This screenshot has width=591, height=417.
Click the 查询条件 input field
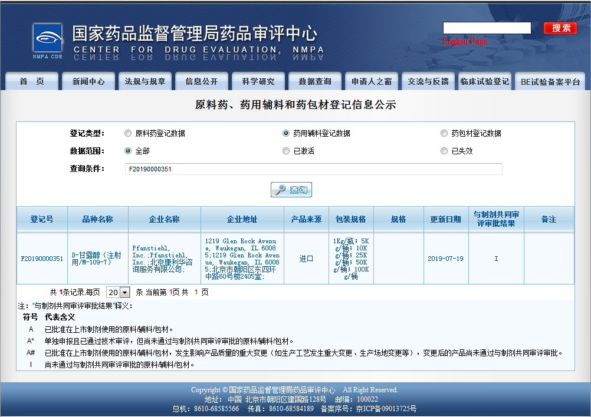click(313, 169)
